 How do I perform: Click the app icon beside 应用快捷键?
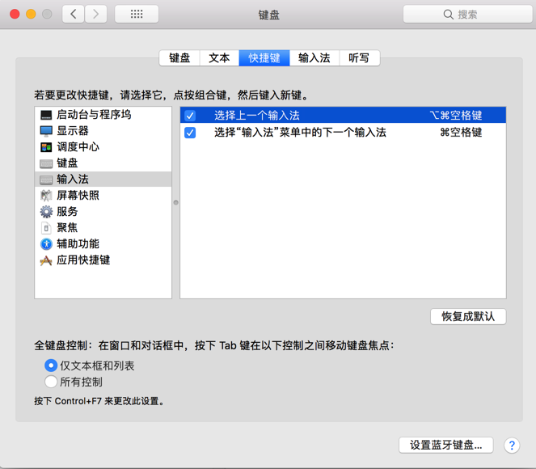tap(46, 260)
